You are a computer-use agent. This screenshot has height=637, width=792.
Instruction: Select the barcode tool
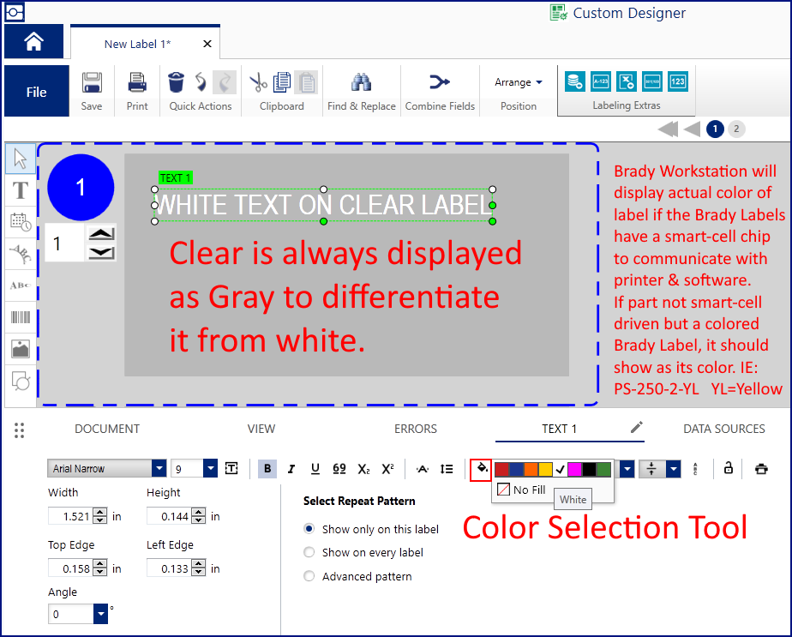[x=21, y=317]
